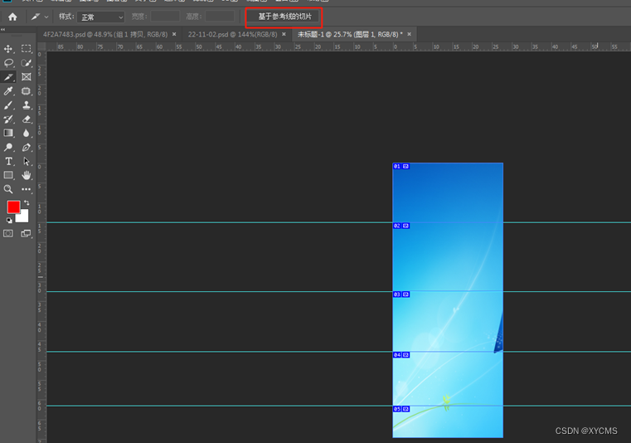Click the Home icon in the options bar
The image size is (631, 443).
pyautogui.click(x=13, y=17)
